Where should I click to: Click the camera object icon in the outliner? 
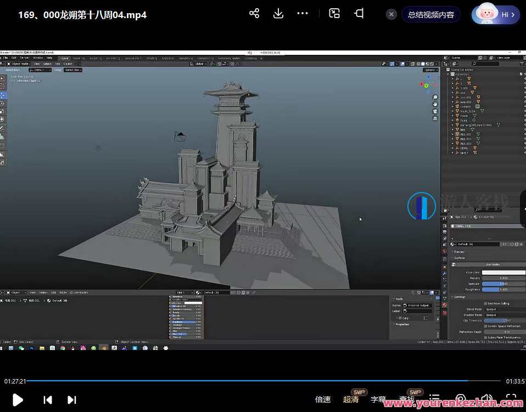point(457,107)
